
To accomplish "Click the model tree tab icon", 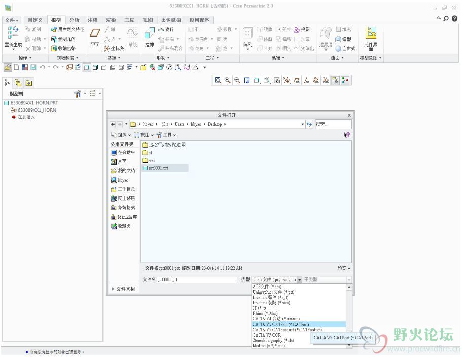I will (x=8, y=83).
